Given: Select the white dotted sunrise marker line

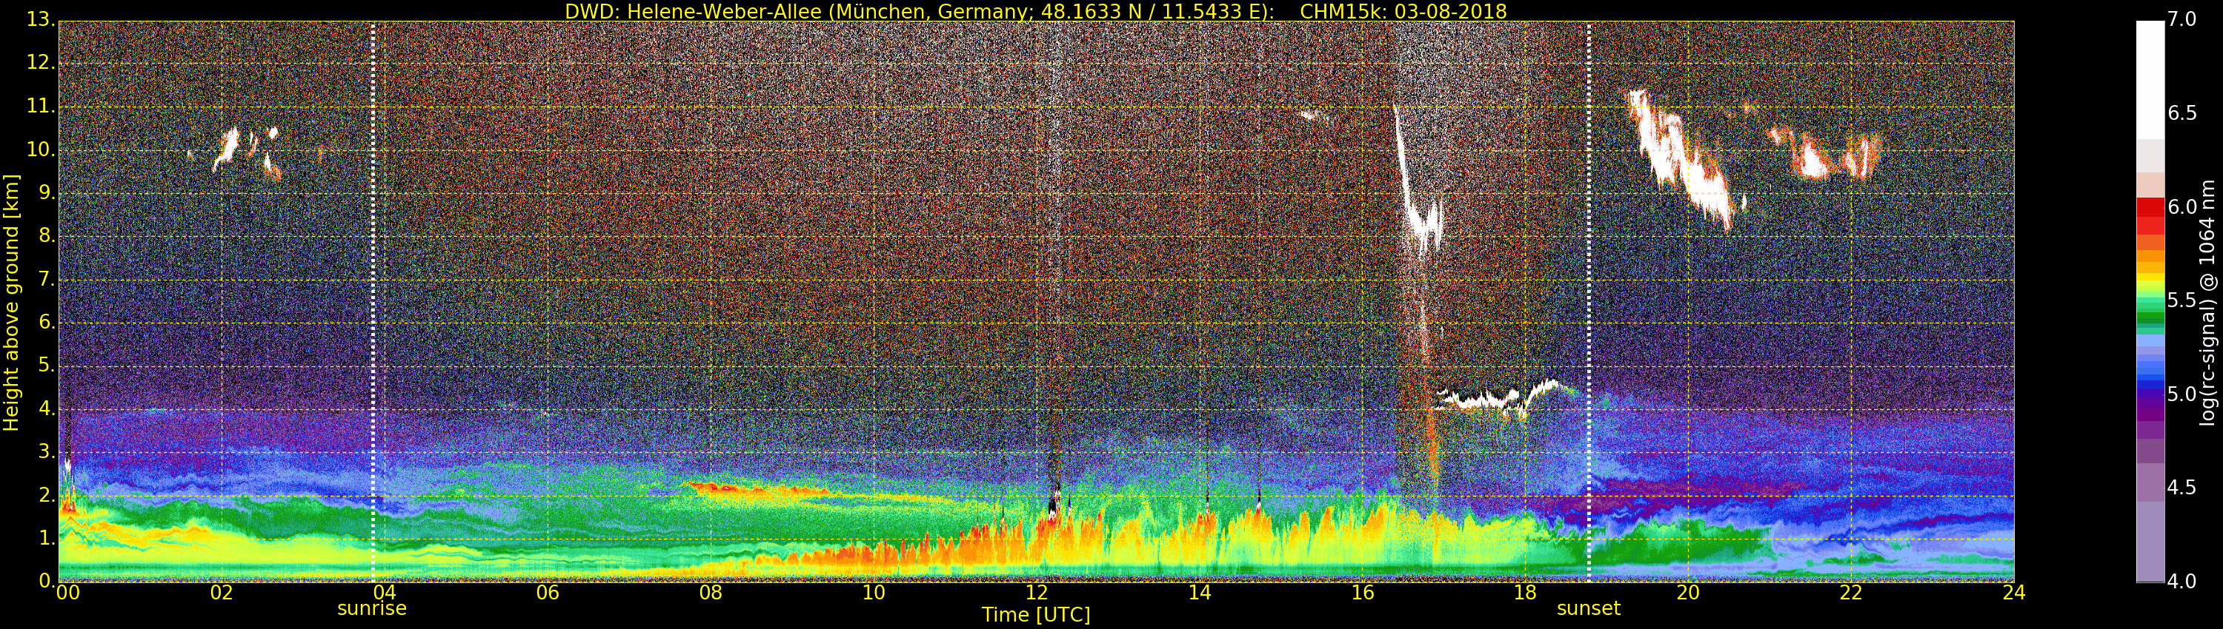Looking at the screenshot, I should tap(373, 302).
